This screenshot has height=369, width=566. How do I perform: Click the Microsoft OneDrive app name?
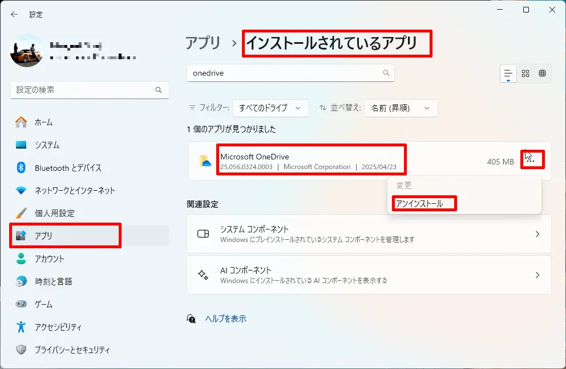254,157
